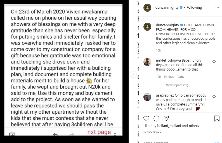222x143 pixels.
Task: Open asaprepliez's profile picture
Action: (147, 97)
